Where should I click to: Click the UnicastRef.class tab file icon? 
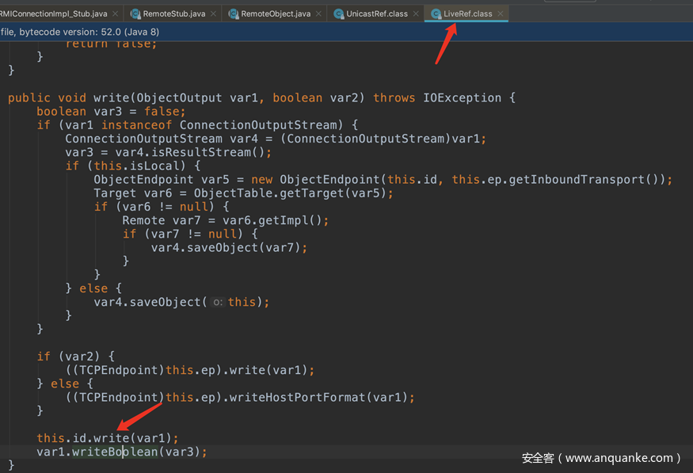pyautogui.click(x=339, y=14)
